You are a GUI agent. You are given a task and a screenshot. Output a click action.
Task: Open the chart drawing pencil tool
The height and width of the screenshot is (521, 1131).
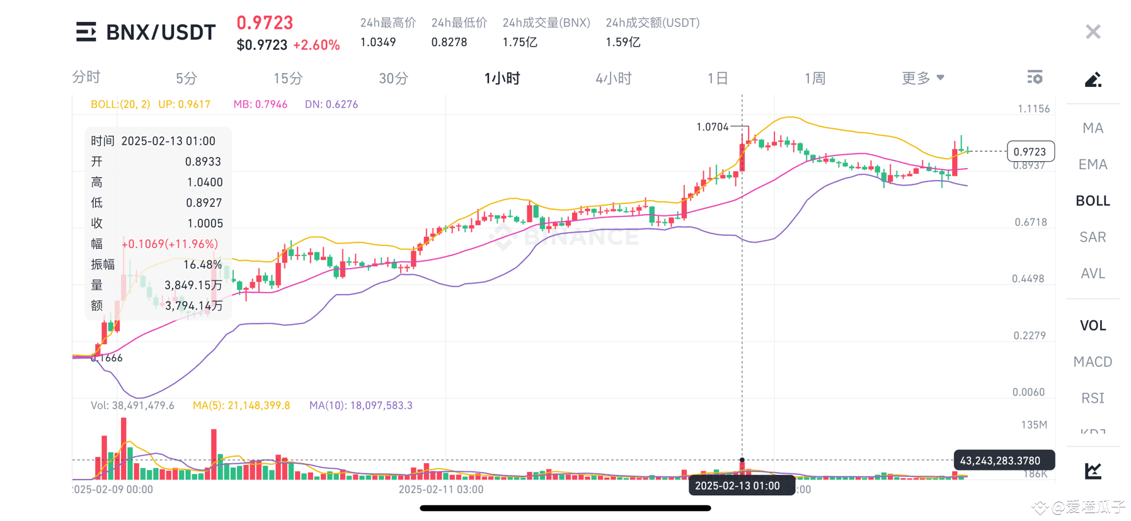[x=1093, y=79]
